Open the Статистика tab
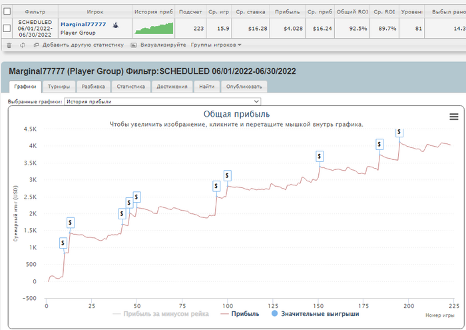The image size is (466, 330). tap(130, 87)
